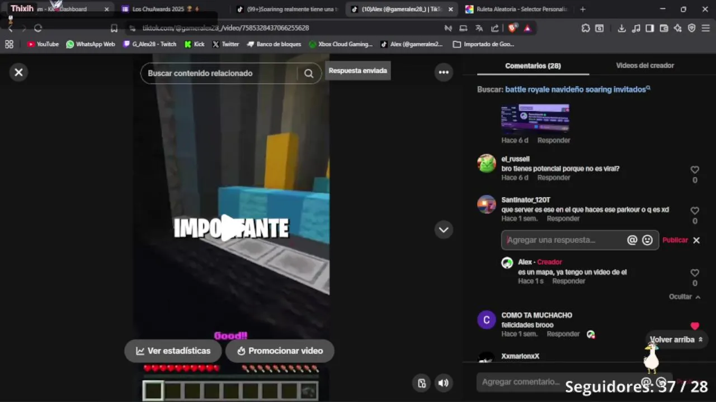716x402 pixels.
Task: Open el_russell's profile avatar
Action: [487, 164]
